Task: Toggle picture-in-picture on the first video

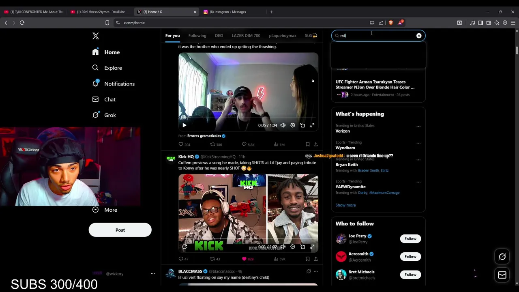Action: (302, 125)
